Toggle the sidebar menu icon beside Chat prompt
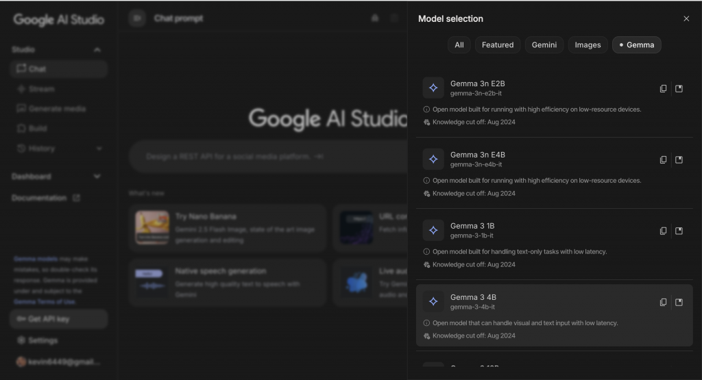The height and width of the screenshot is (380, 702). [137, 18]
